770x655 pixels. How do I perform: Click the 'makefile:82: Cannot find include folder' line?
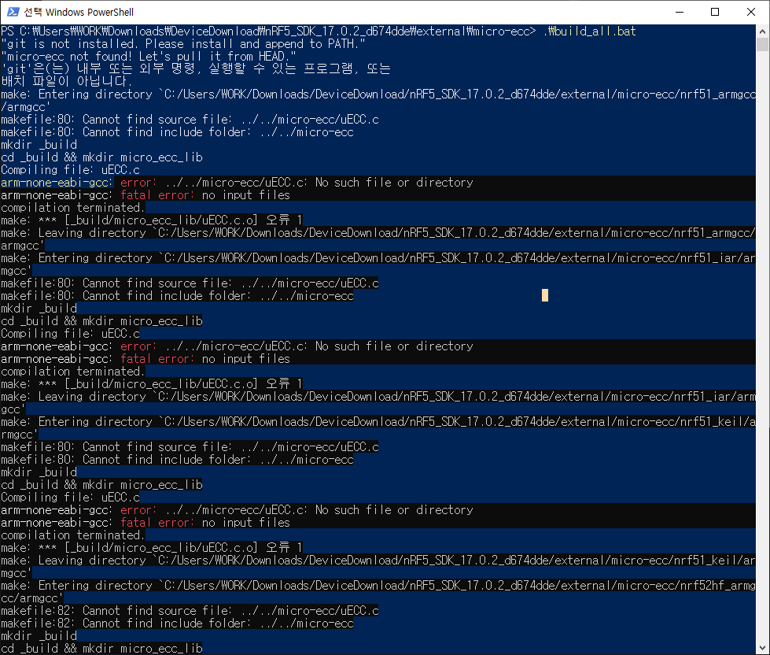coord(177,623)
